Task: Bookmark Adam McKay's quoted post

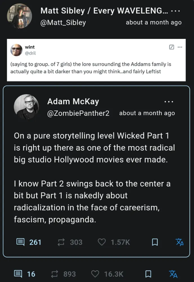Action: pyautogui.click(x=155, y=242)
